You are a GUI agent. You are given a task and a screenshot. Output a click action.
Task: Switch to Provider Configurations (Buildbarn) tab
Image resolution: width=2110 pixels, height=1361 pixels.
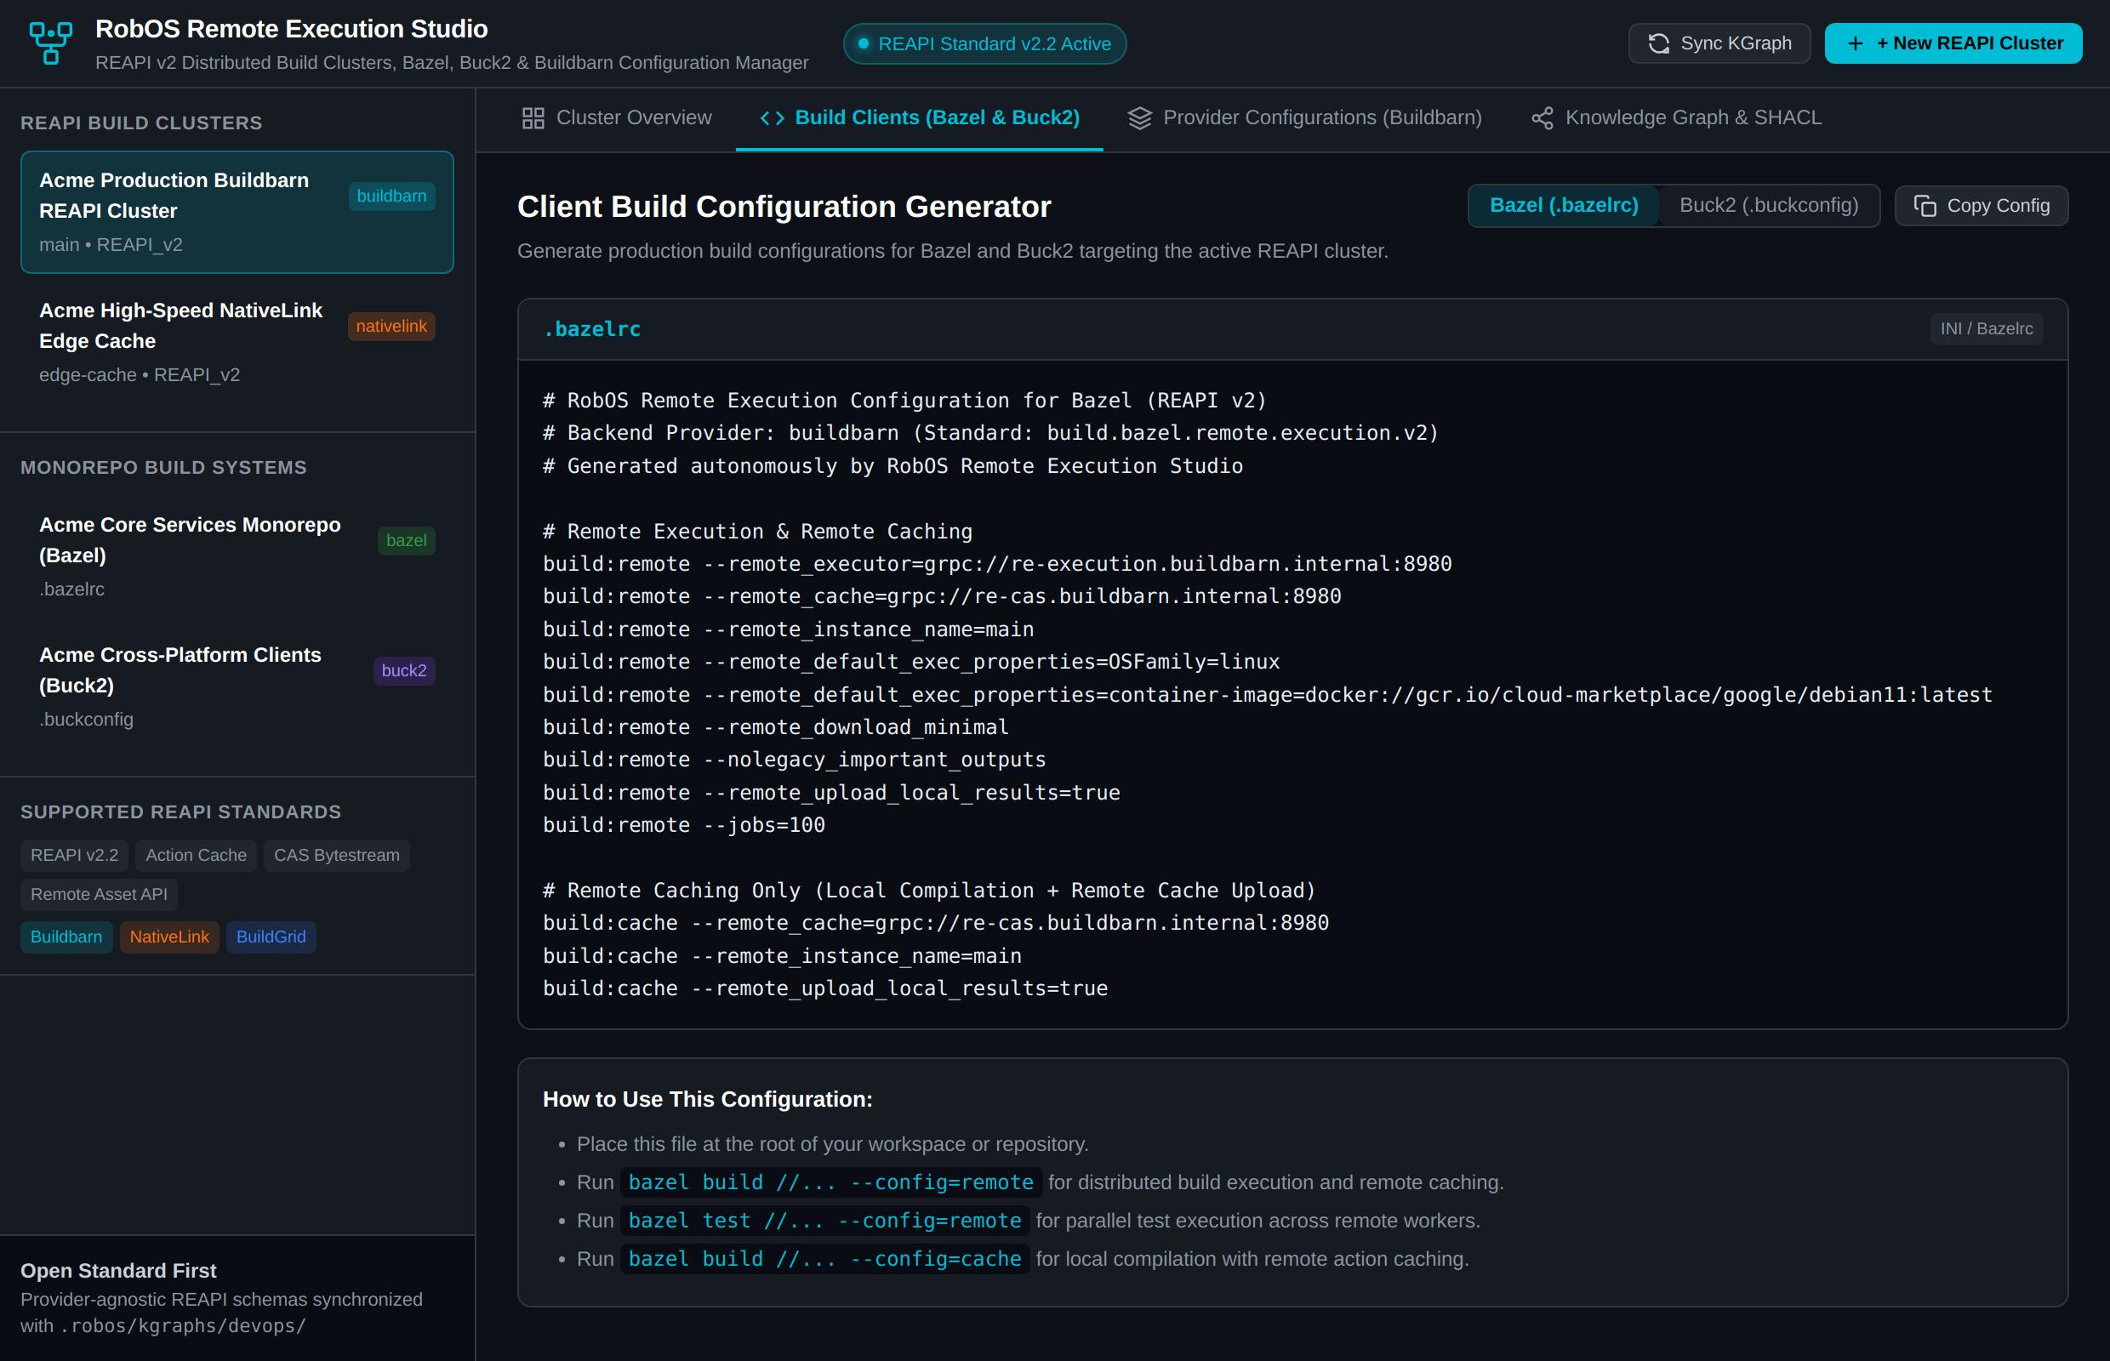coord(1305,117)
